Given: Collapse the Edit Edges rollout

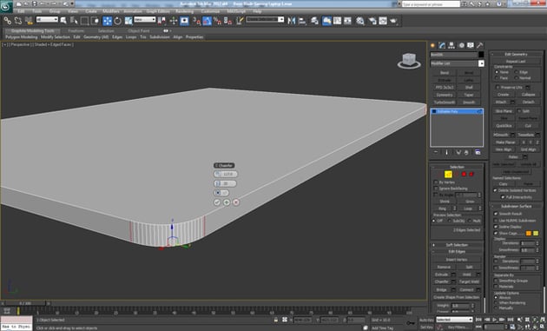Looking at the screenshot, I should click(457, 251).
